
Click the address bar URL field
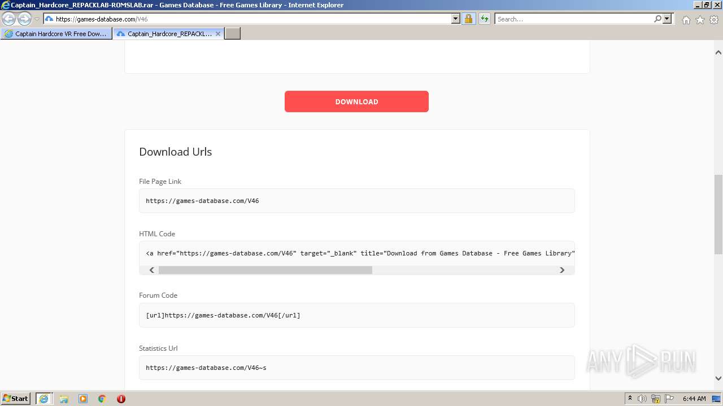[x=247, y=19]
